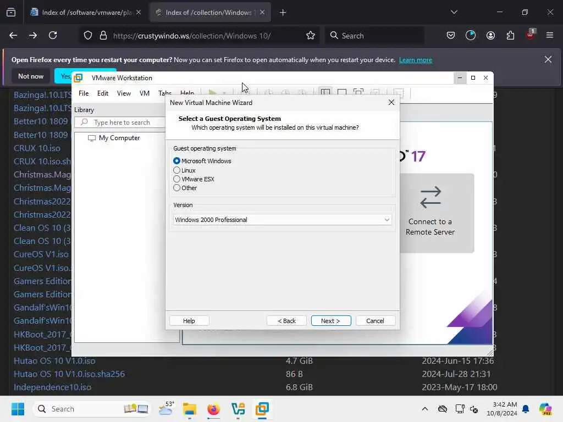The width and height of the screenshot is (563, 422).
Task: Click the taskbar Search box
Action: click(x=92, y=409)
